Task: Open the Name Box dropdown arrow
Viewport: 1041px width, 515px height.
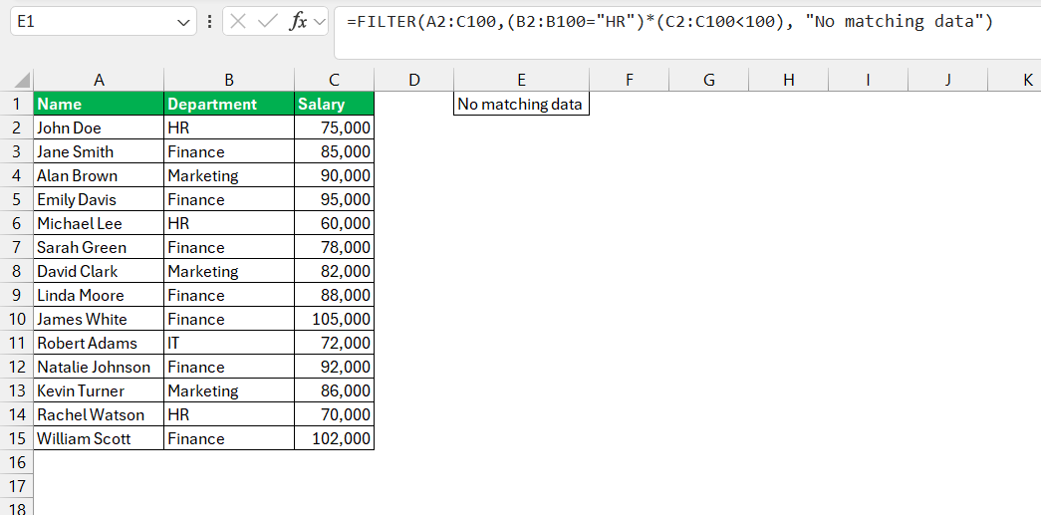Action: 184,22
